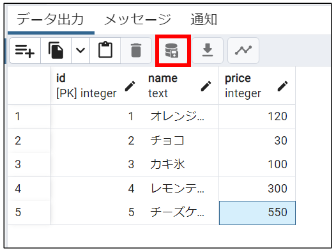Click the highlighted price cell 550
The image size is (336, 252).
point(257,213)
